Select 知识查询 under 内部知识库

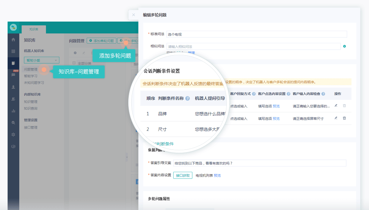(x=31, y=108)
